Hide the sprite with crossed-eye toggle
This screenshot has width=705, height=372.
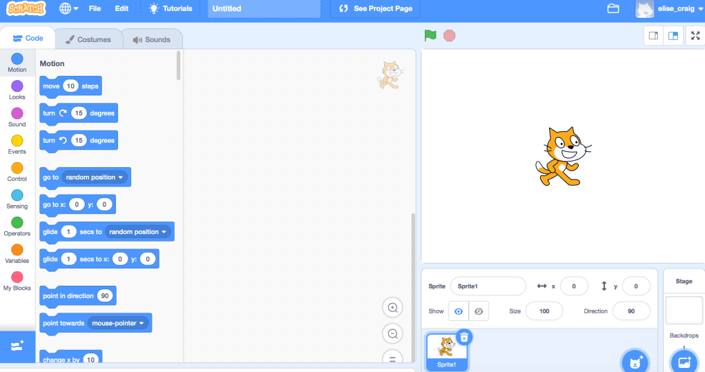[x=478, y=311]
